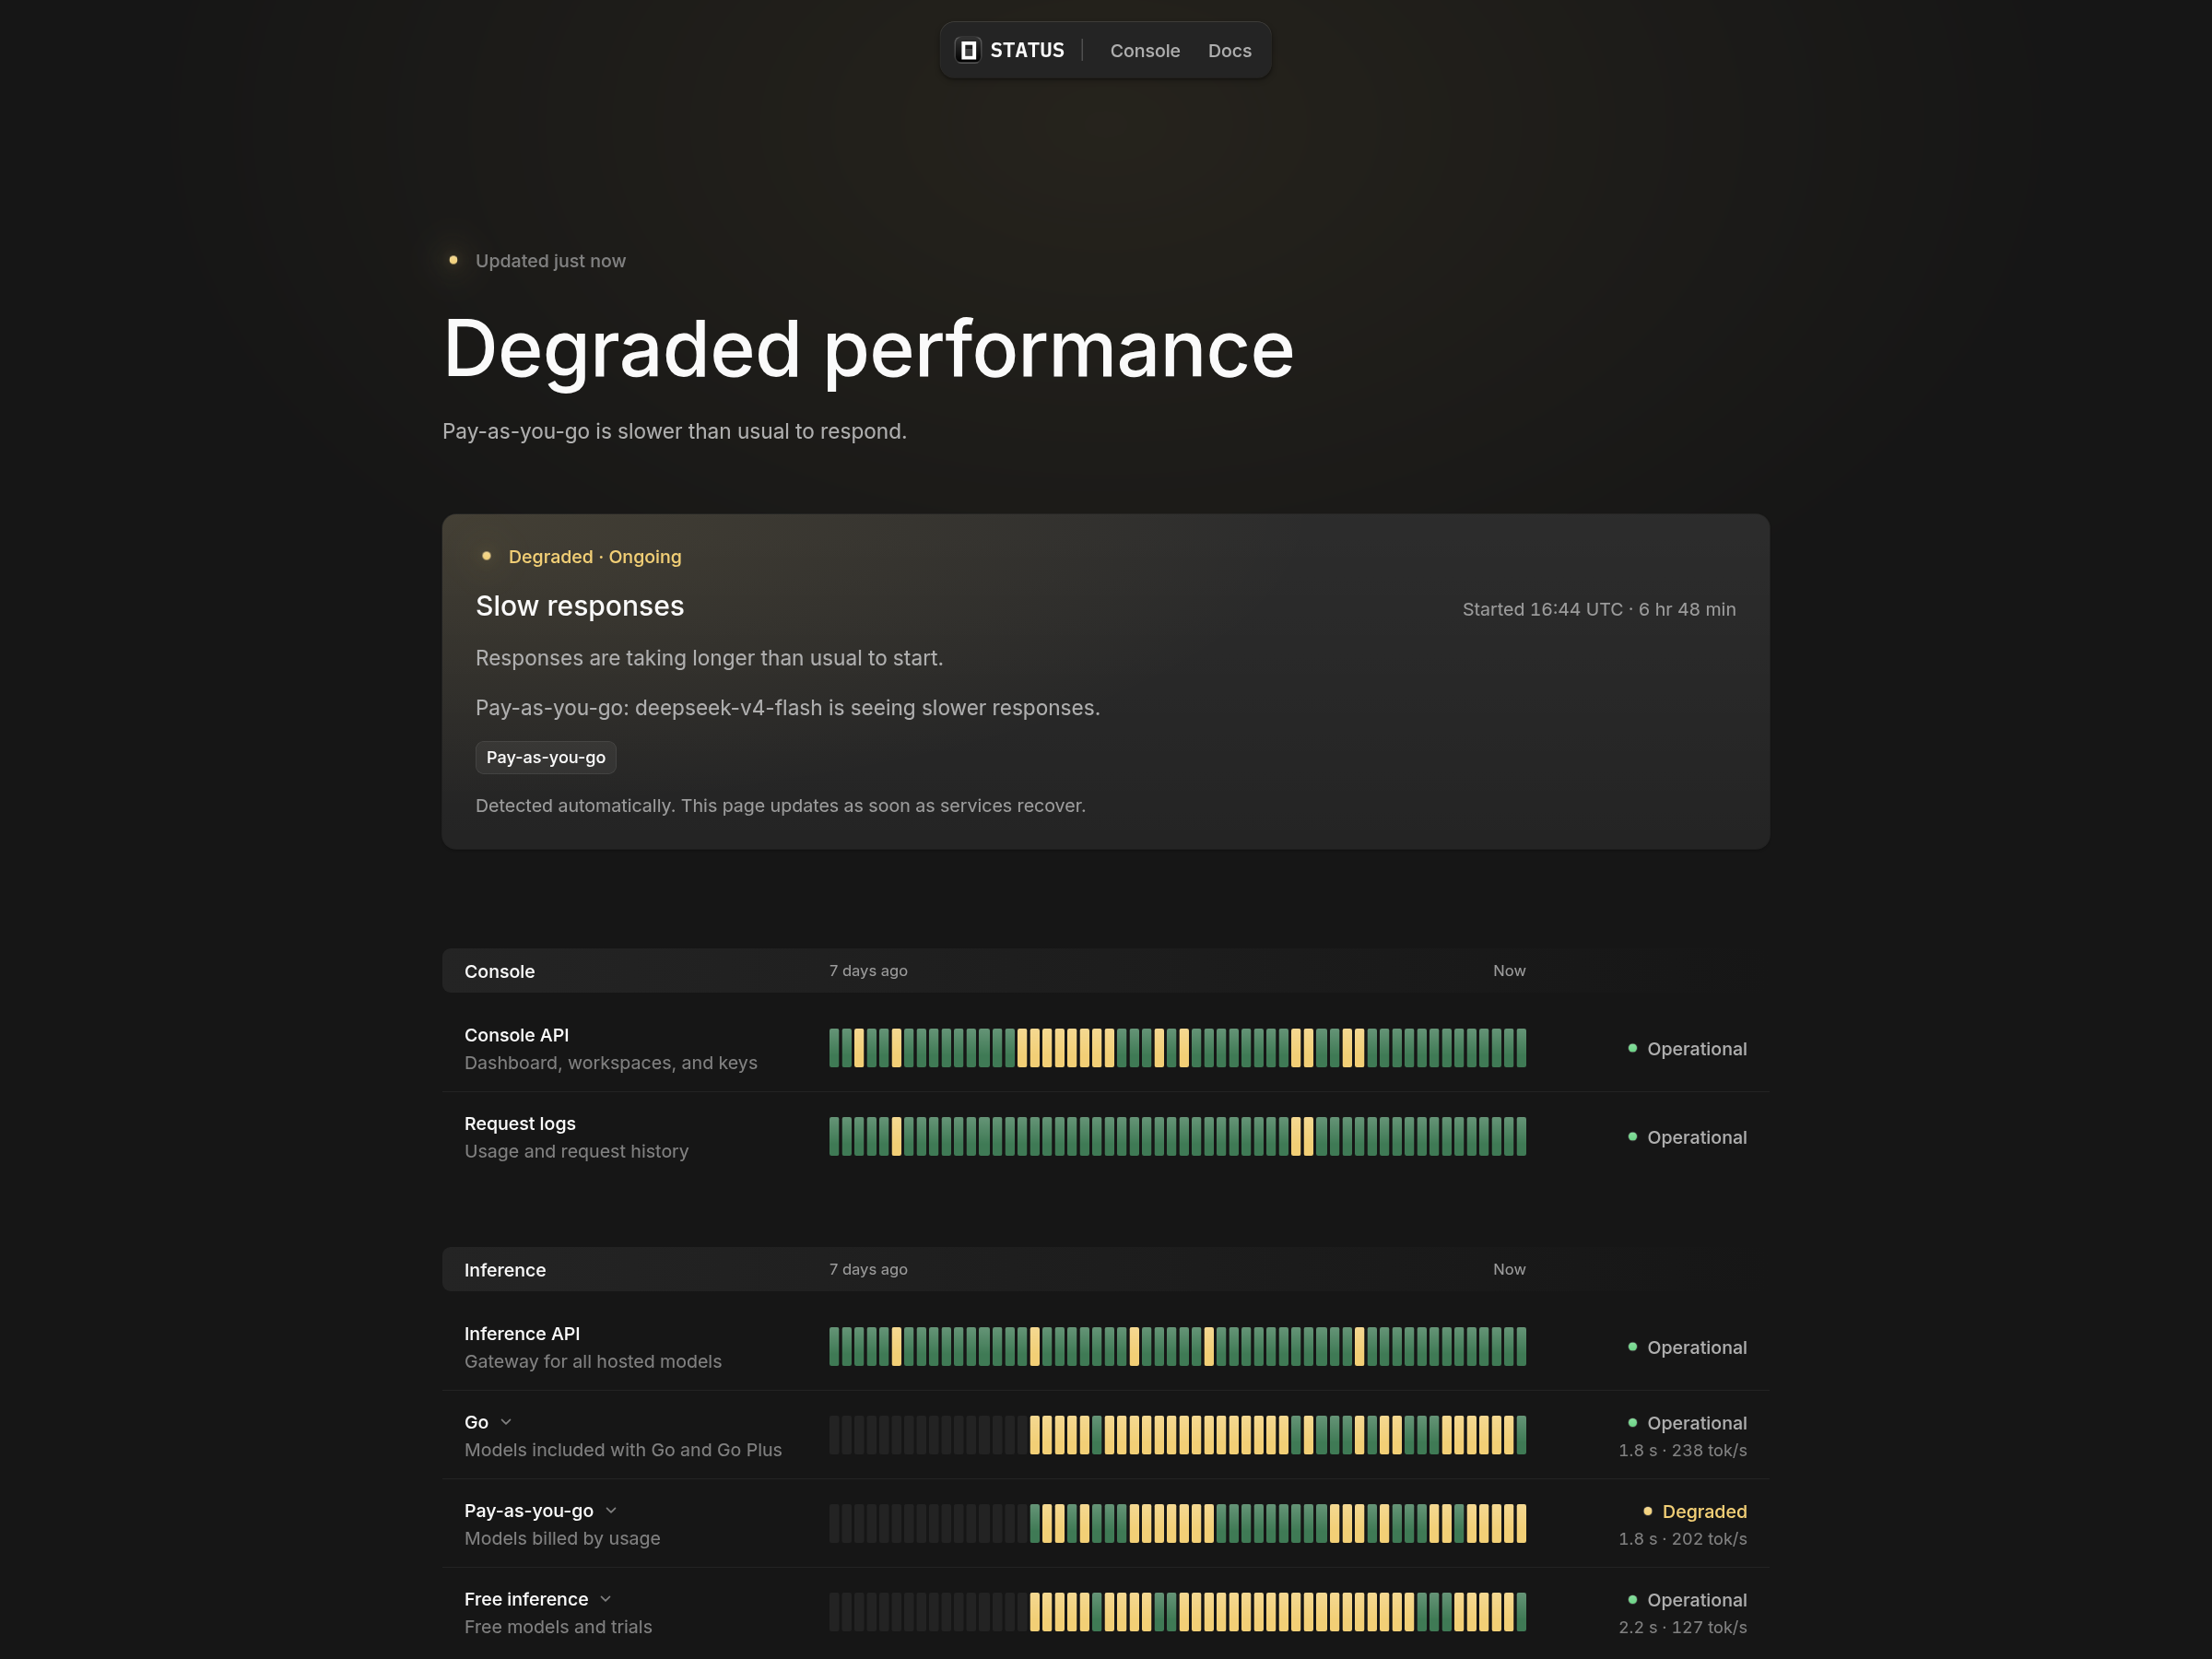Click Gateway for all hosted models description
2212x1659 pixels.
click(593, 1362)
